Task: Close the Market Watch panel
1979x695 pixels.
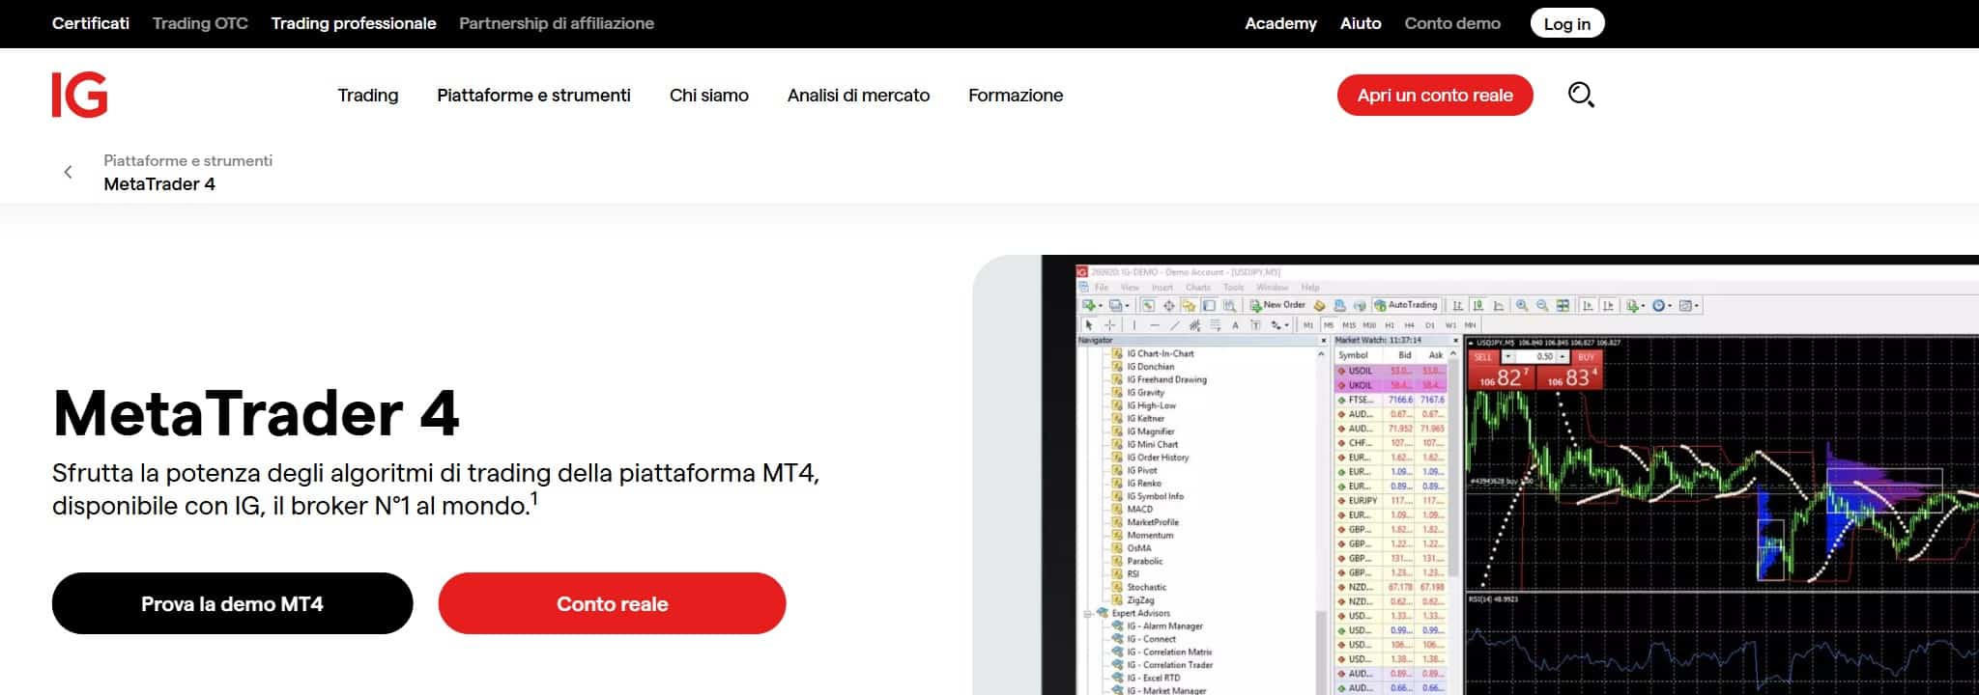Action: [x=1455, y=341]
